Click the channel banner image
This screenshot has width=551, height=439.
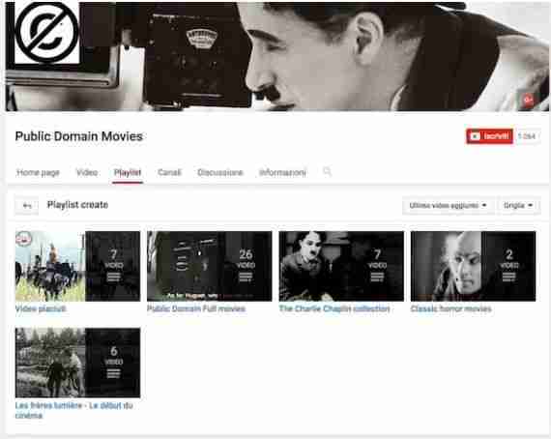click(276, 56)
